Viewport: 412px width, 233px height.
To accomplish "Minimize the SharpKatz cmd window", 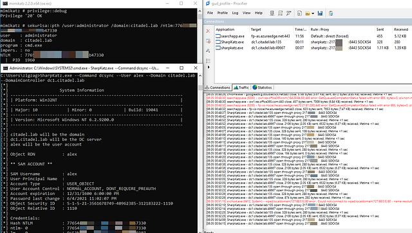I will click(167, 68).
